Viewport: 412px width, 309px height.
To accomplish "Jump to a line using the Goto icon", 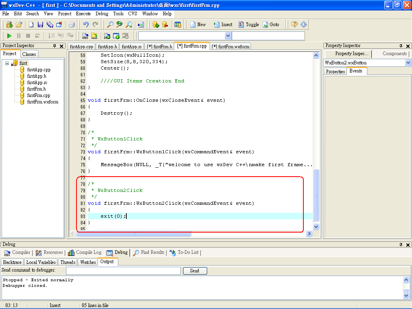I will tap(272, 25).
